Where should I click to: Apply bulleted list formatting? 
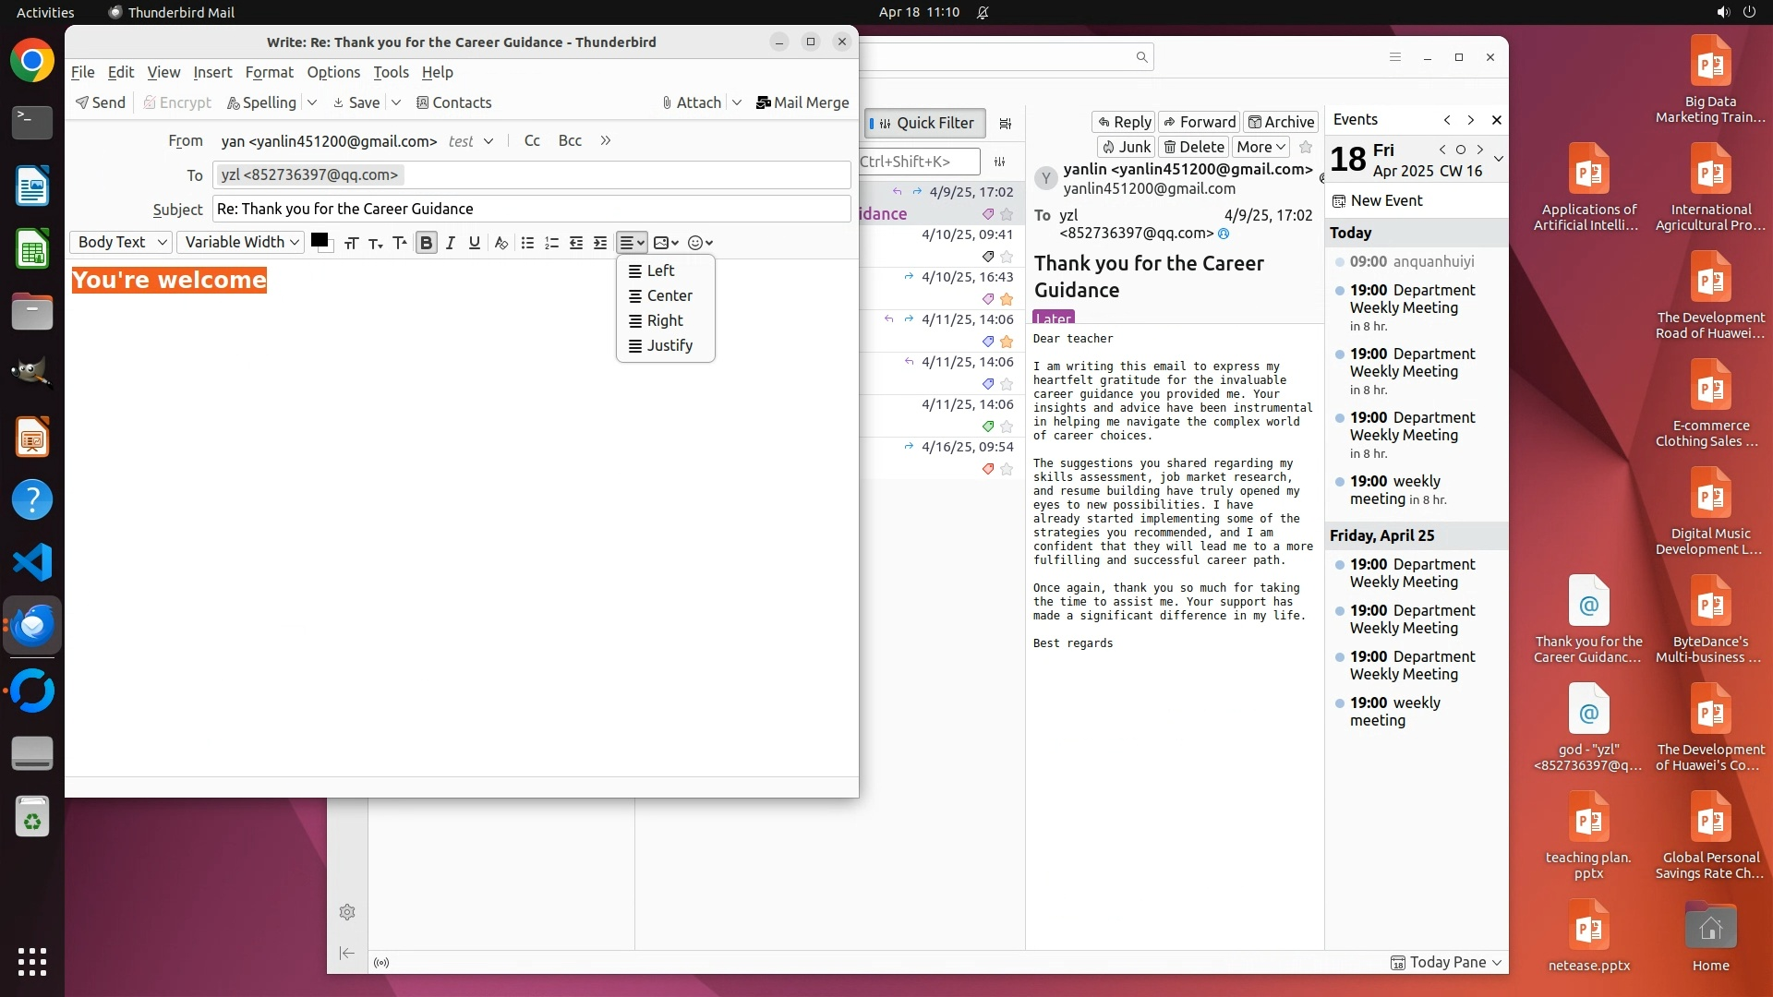pos(527,243)
